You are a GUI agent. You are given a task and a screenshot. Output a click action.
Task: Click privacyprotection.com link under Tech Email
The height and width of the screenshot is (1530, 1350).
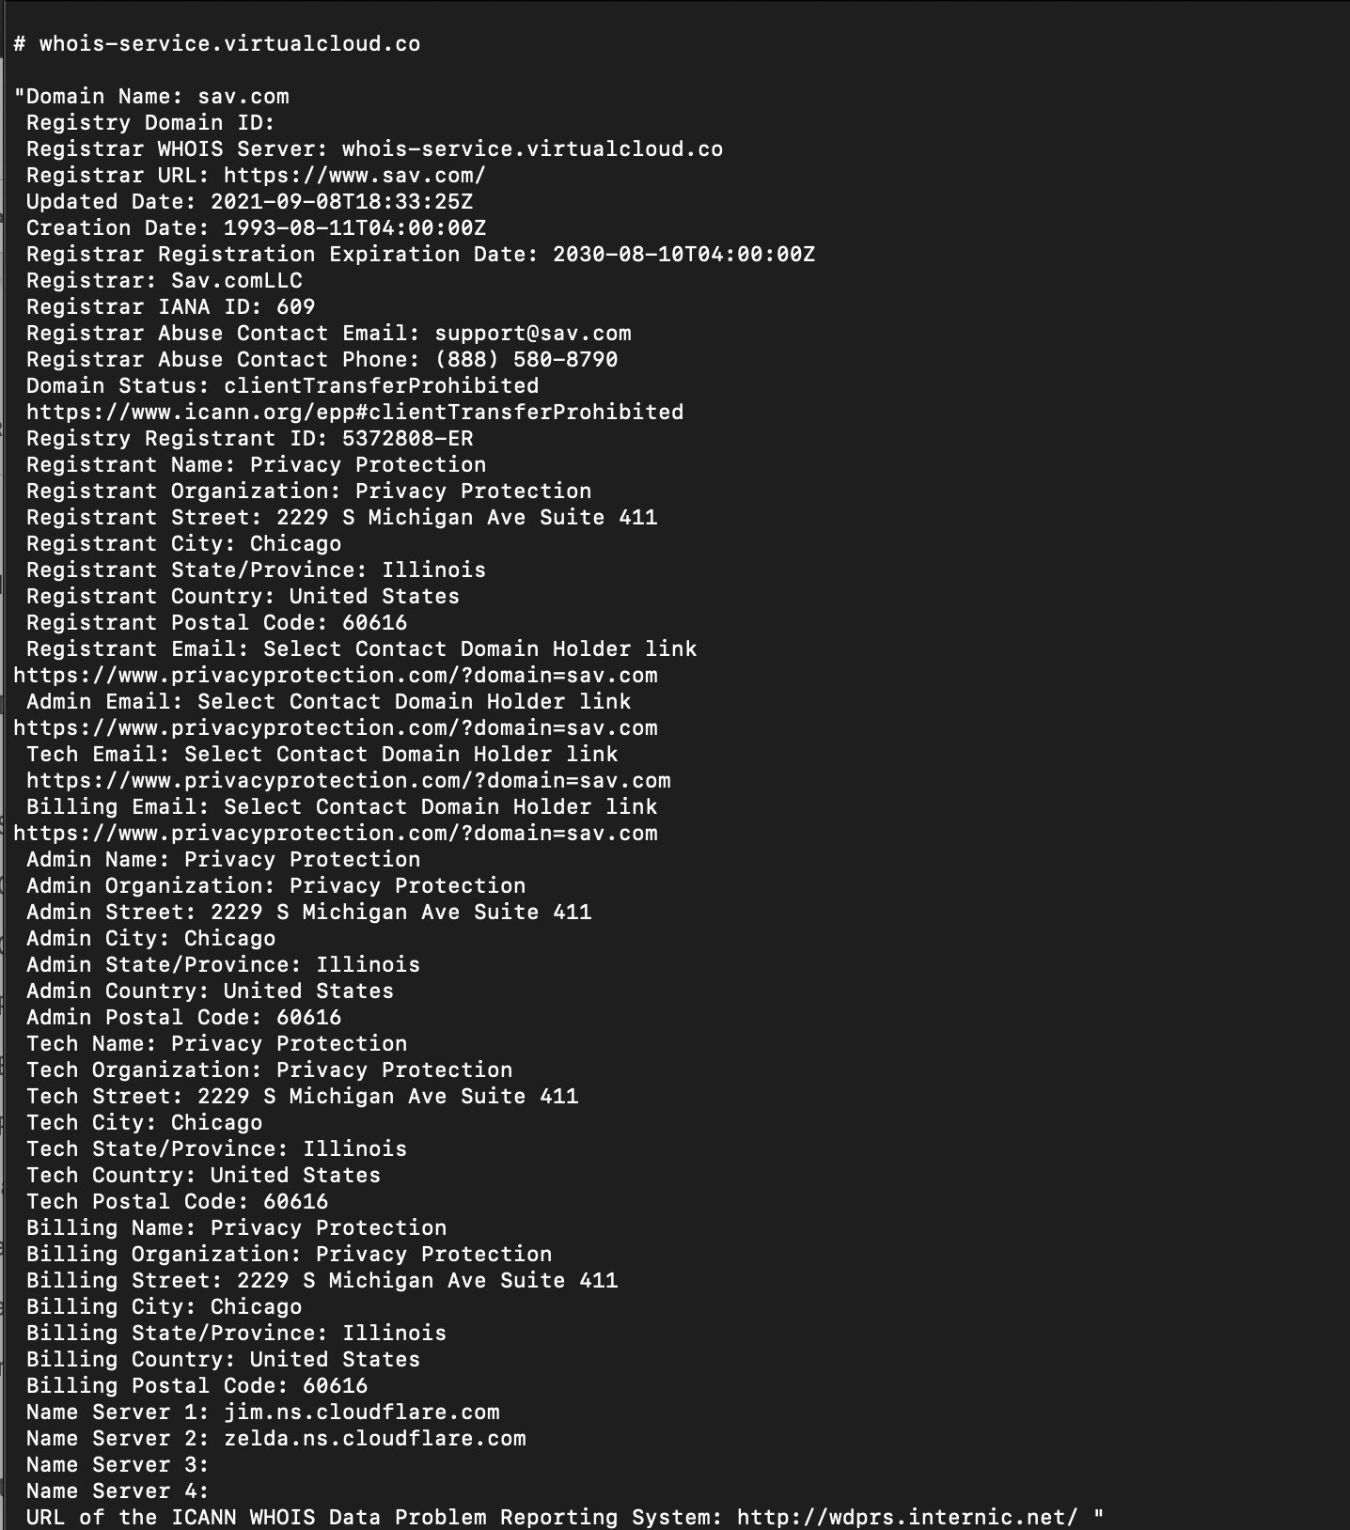point(349,781)
